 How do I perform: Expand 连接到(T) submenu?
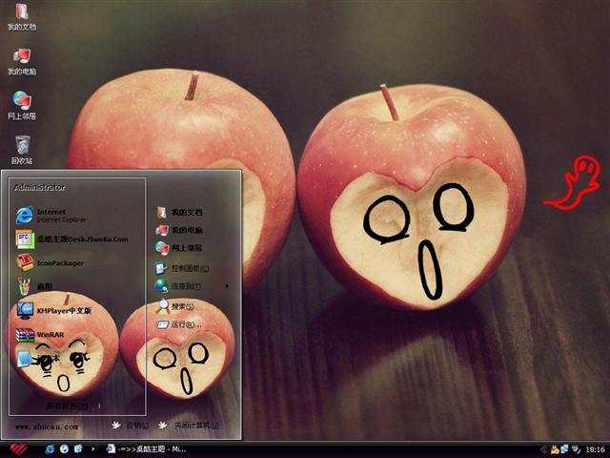tap(192, 286)
